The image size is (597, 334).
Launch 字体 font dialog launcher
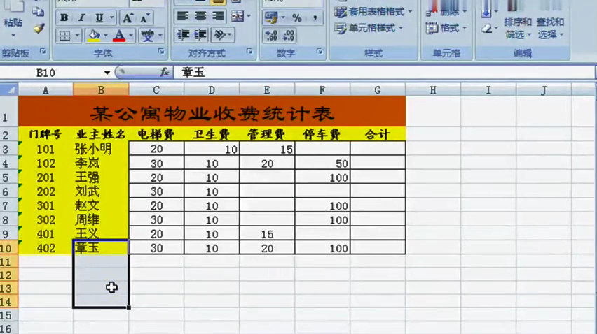click(161, 51)
